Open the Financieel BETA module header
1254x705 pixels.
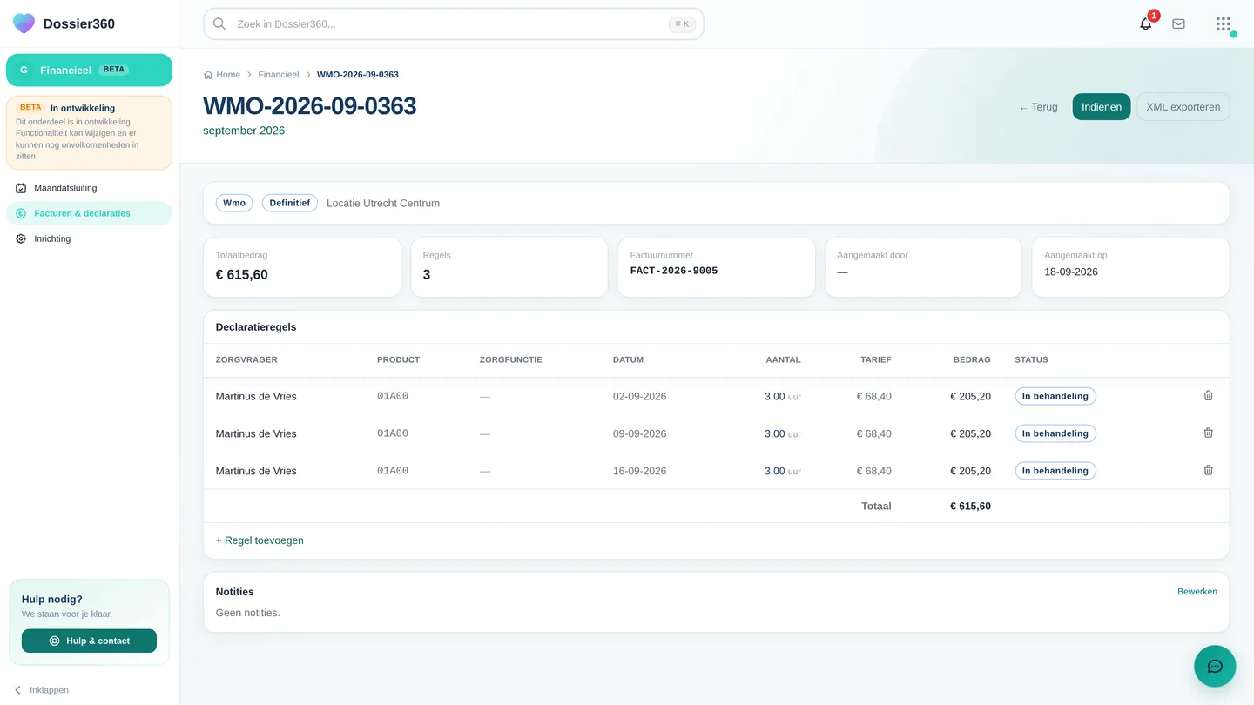89,70
